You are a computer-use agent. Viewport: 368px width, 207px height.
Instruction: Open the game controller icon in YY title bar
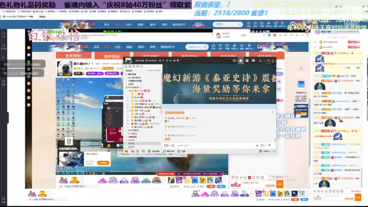[x=253, y=61]
